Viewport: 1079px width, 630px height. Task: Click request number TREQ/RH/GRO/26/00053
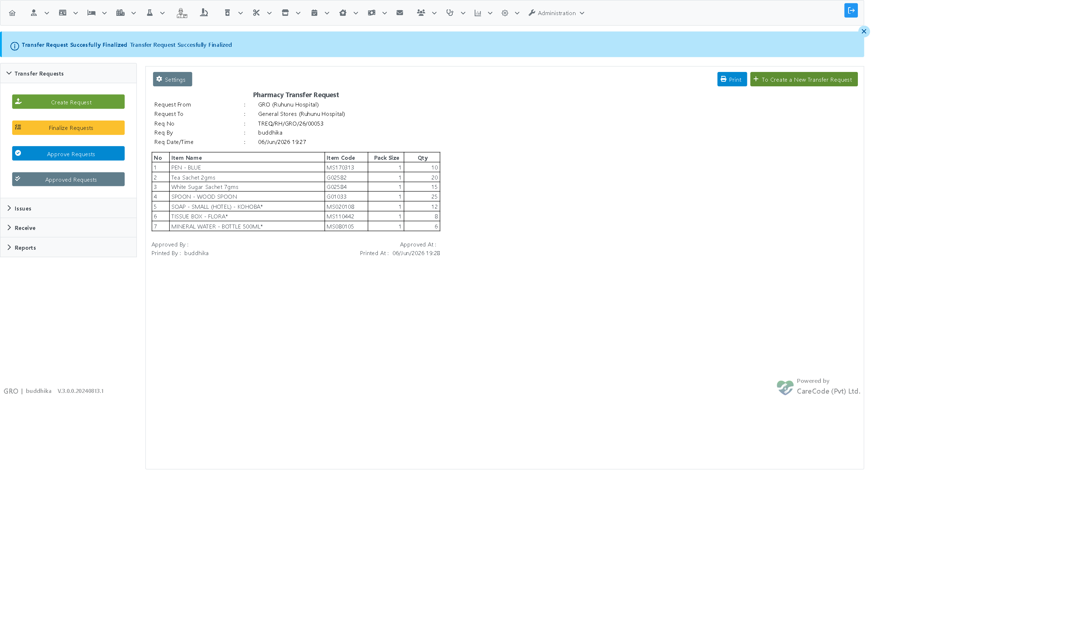pyautogui.click(x=291, y=124)
